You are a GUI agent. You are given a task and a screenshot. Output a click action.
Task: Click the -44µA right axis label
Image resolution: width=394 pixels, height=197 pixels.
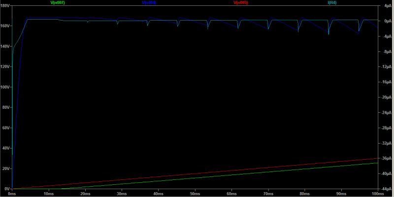tap(387, 189)
